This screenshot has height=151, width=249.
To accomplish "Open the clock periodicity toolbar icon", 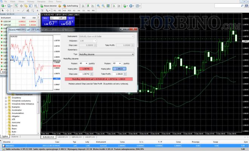I will tap(131, 6).
